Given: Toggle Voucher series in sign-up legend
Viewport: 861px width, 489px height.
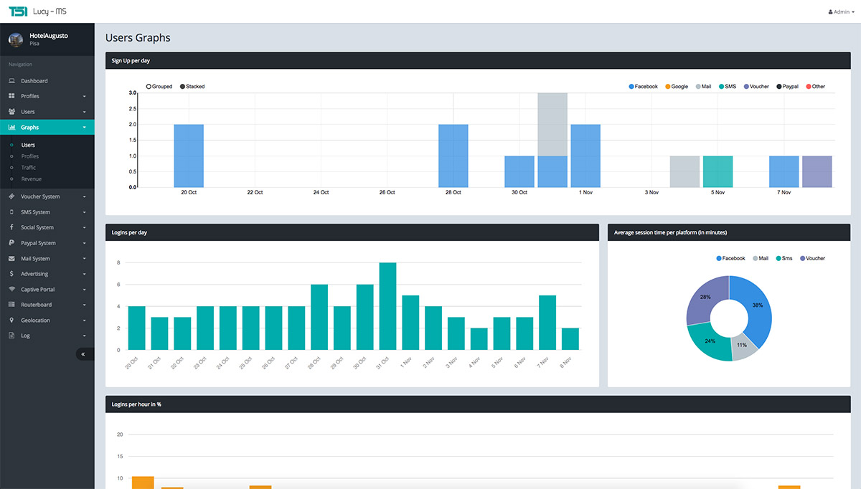Looking at the screenshot, I should (756, 87).
